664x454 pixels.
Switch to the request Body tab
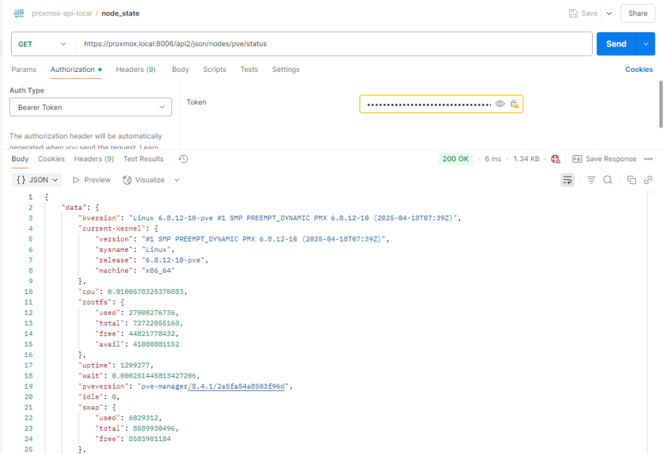click(x=180, y=69)
